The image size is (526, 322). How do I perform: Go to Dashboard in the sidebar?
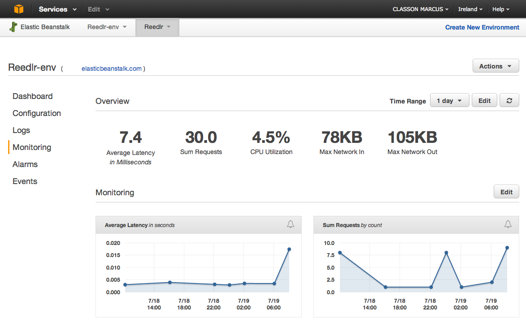(32, 96)
